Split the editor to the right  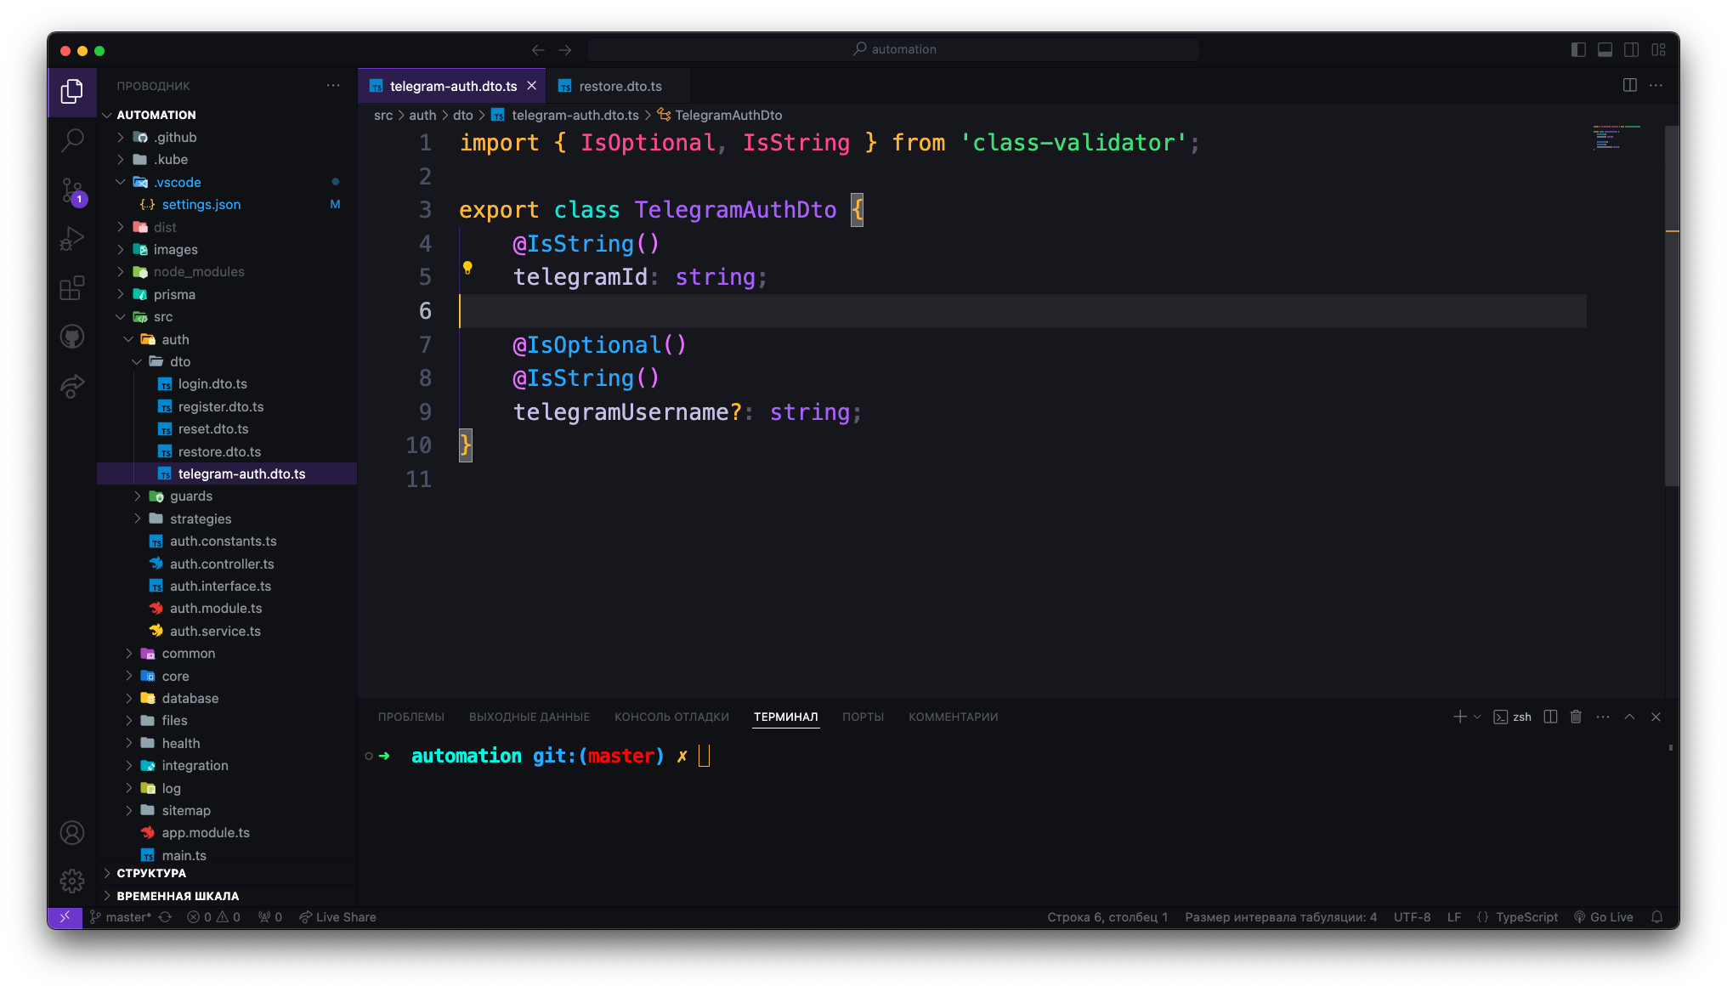click(1629, 85)
